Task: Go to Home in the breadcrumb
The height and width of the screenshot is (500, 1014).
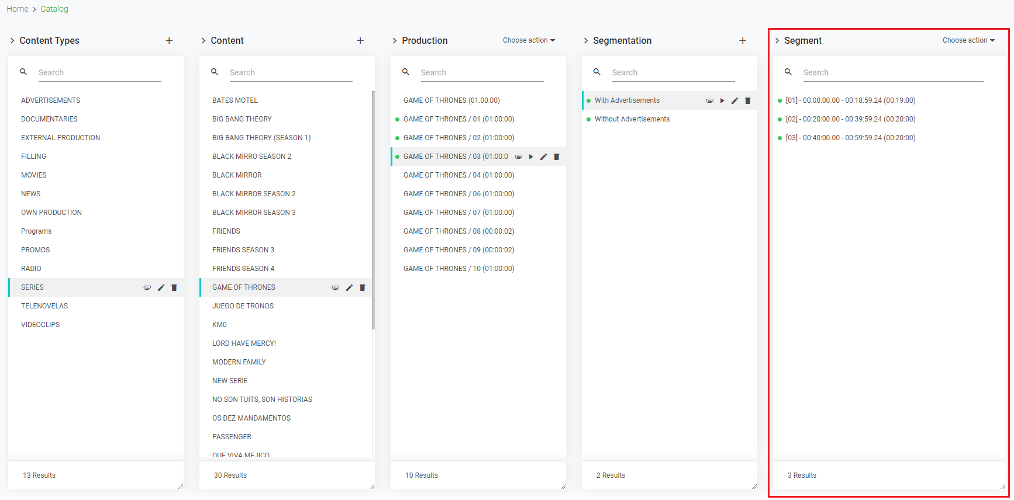Action: click(18, 9)
